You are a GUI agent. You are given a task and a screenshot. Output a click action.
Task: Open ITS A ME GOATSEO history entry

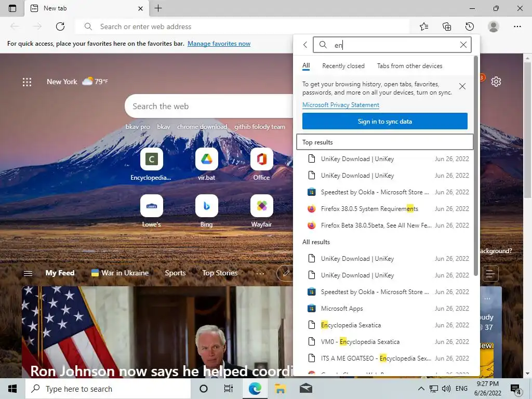pyautogui.click(x=385, y=358)
